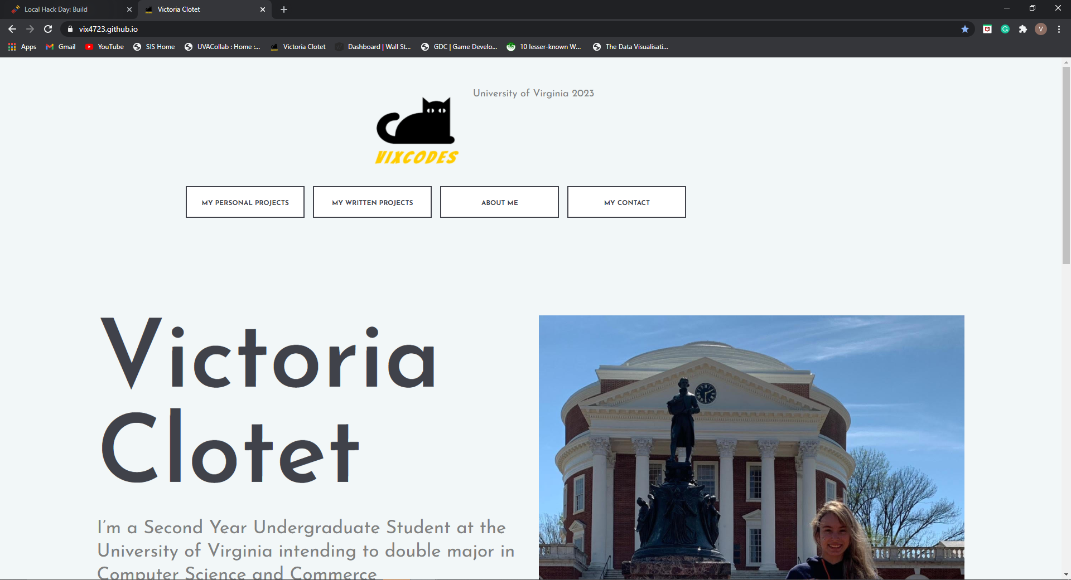This screenshot has width=1071, height=580.
Task: Click the MY CONTACT button
Action: coord(626,202)
